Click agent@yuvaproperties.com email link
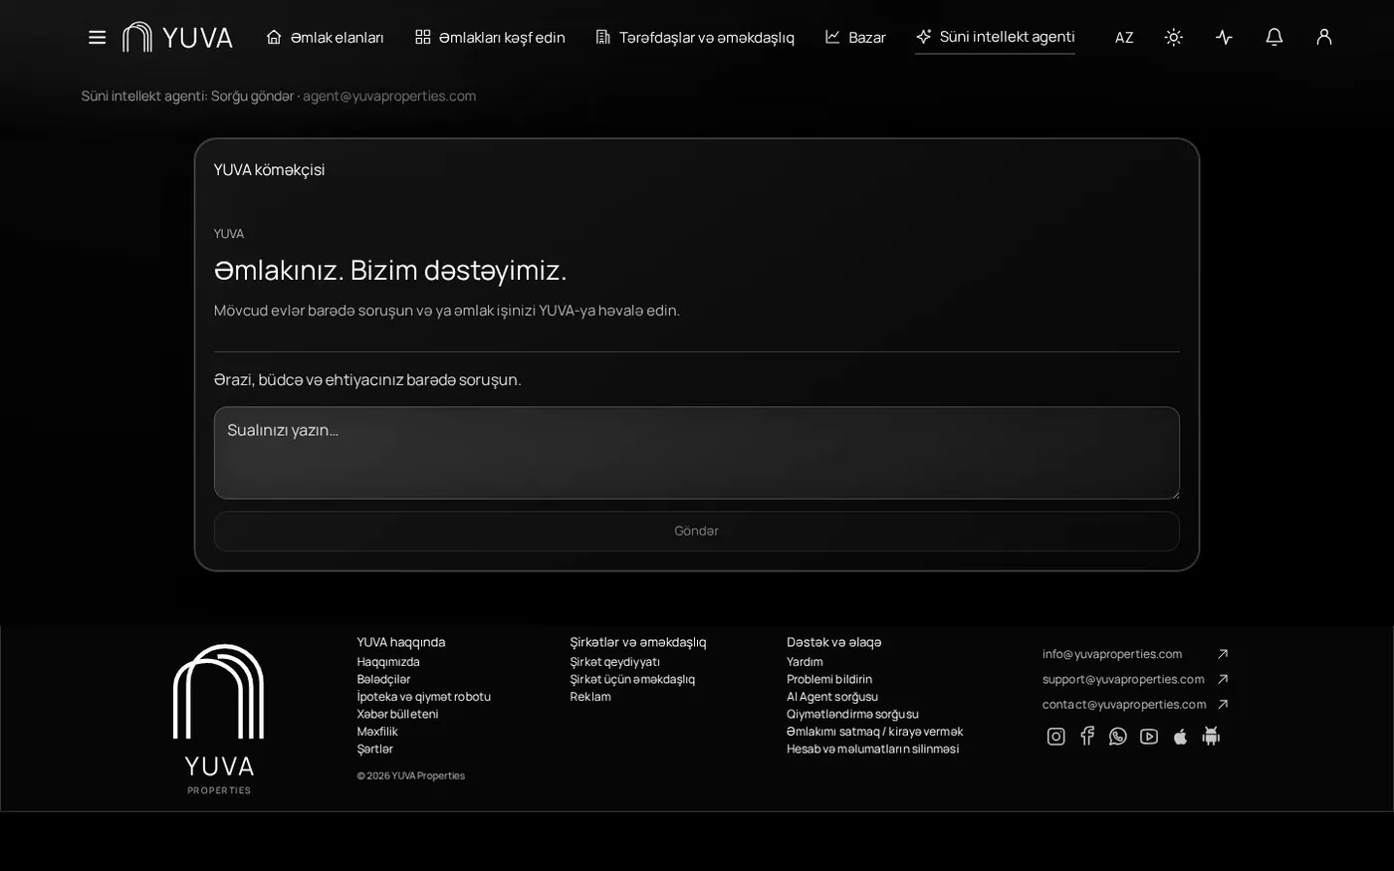The height and width of the screenshot is (871, 1394). click(x=389, y=96)
